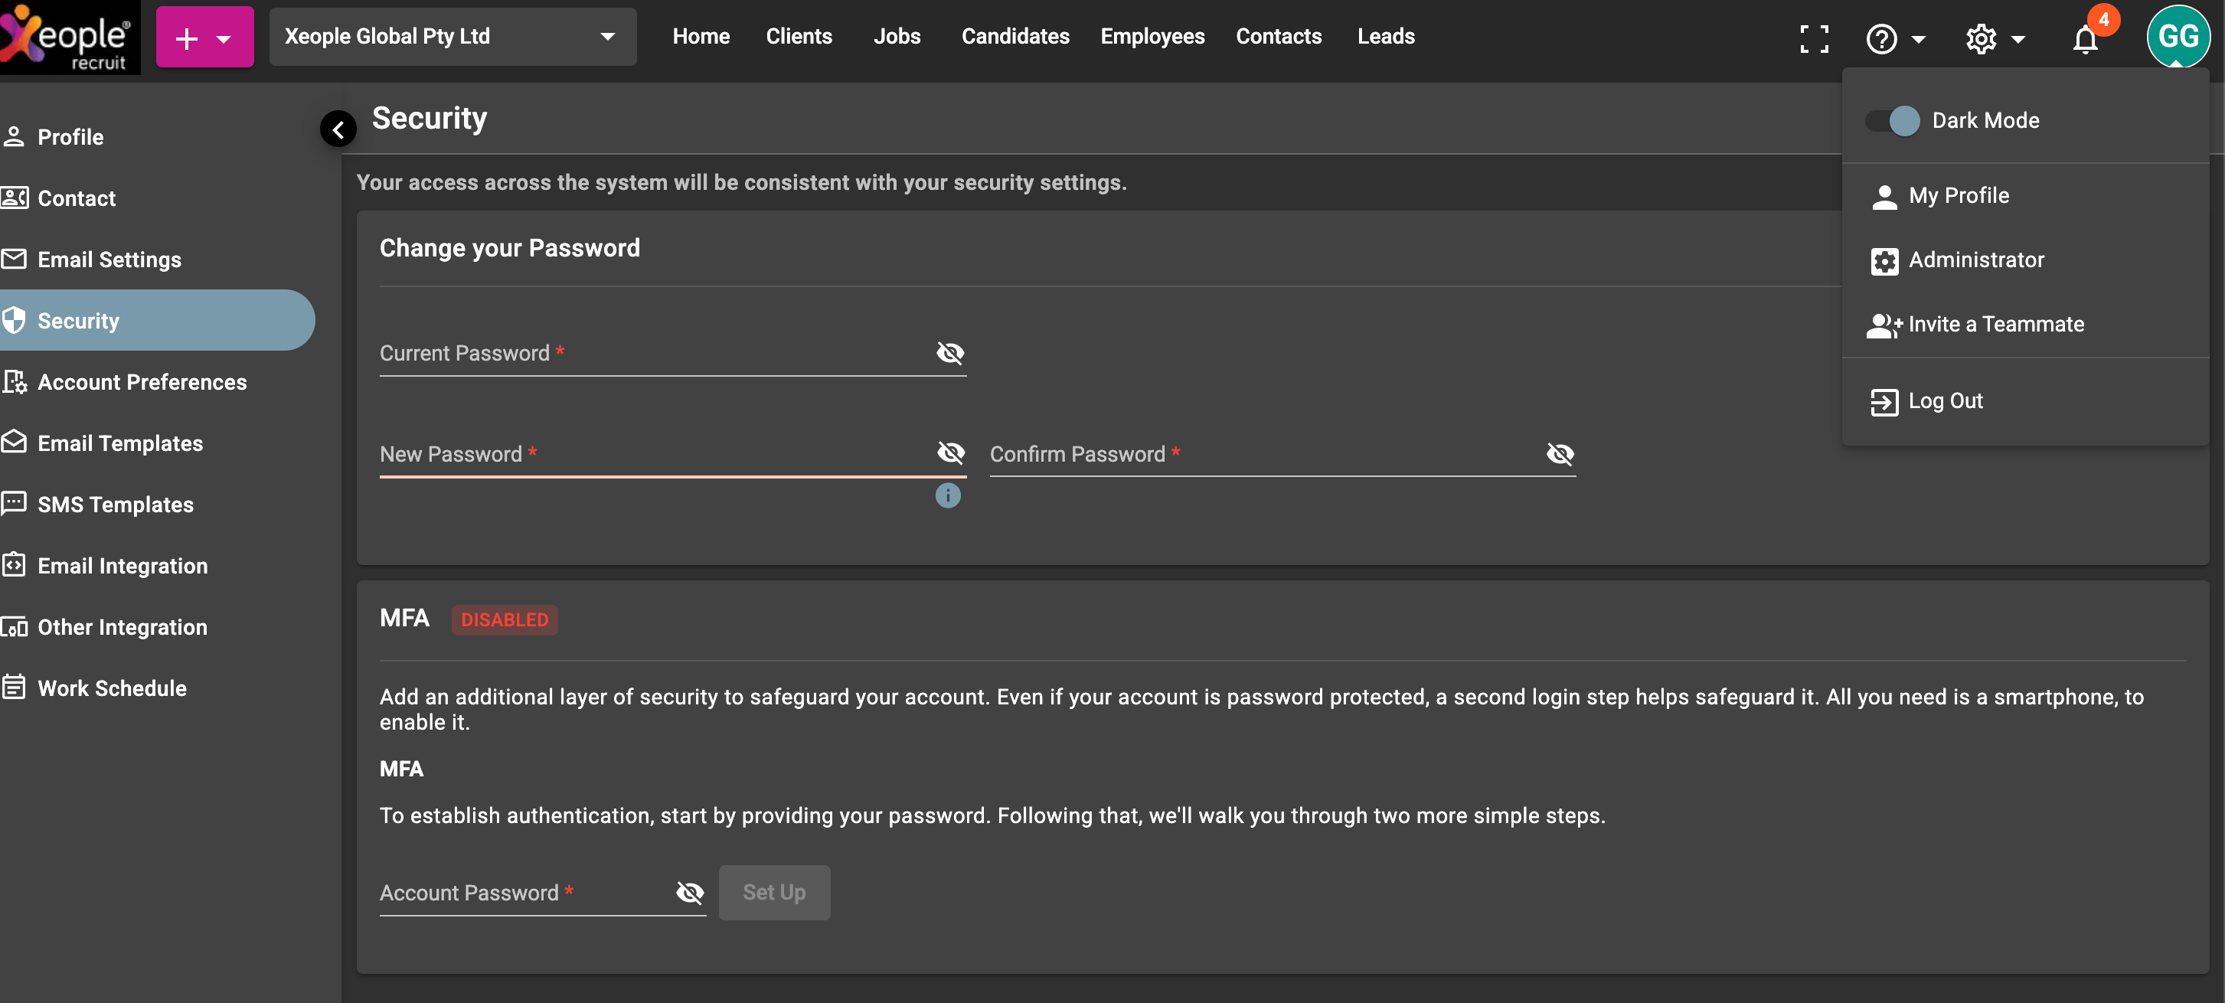Image resolution: width=2225 pixels, height=1003 pixels.
Task: Click the fullscreen expand icon
Action: [1813, 38]
